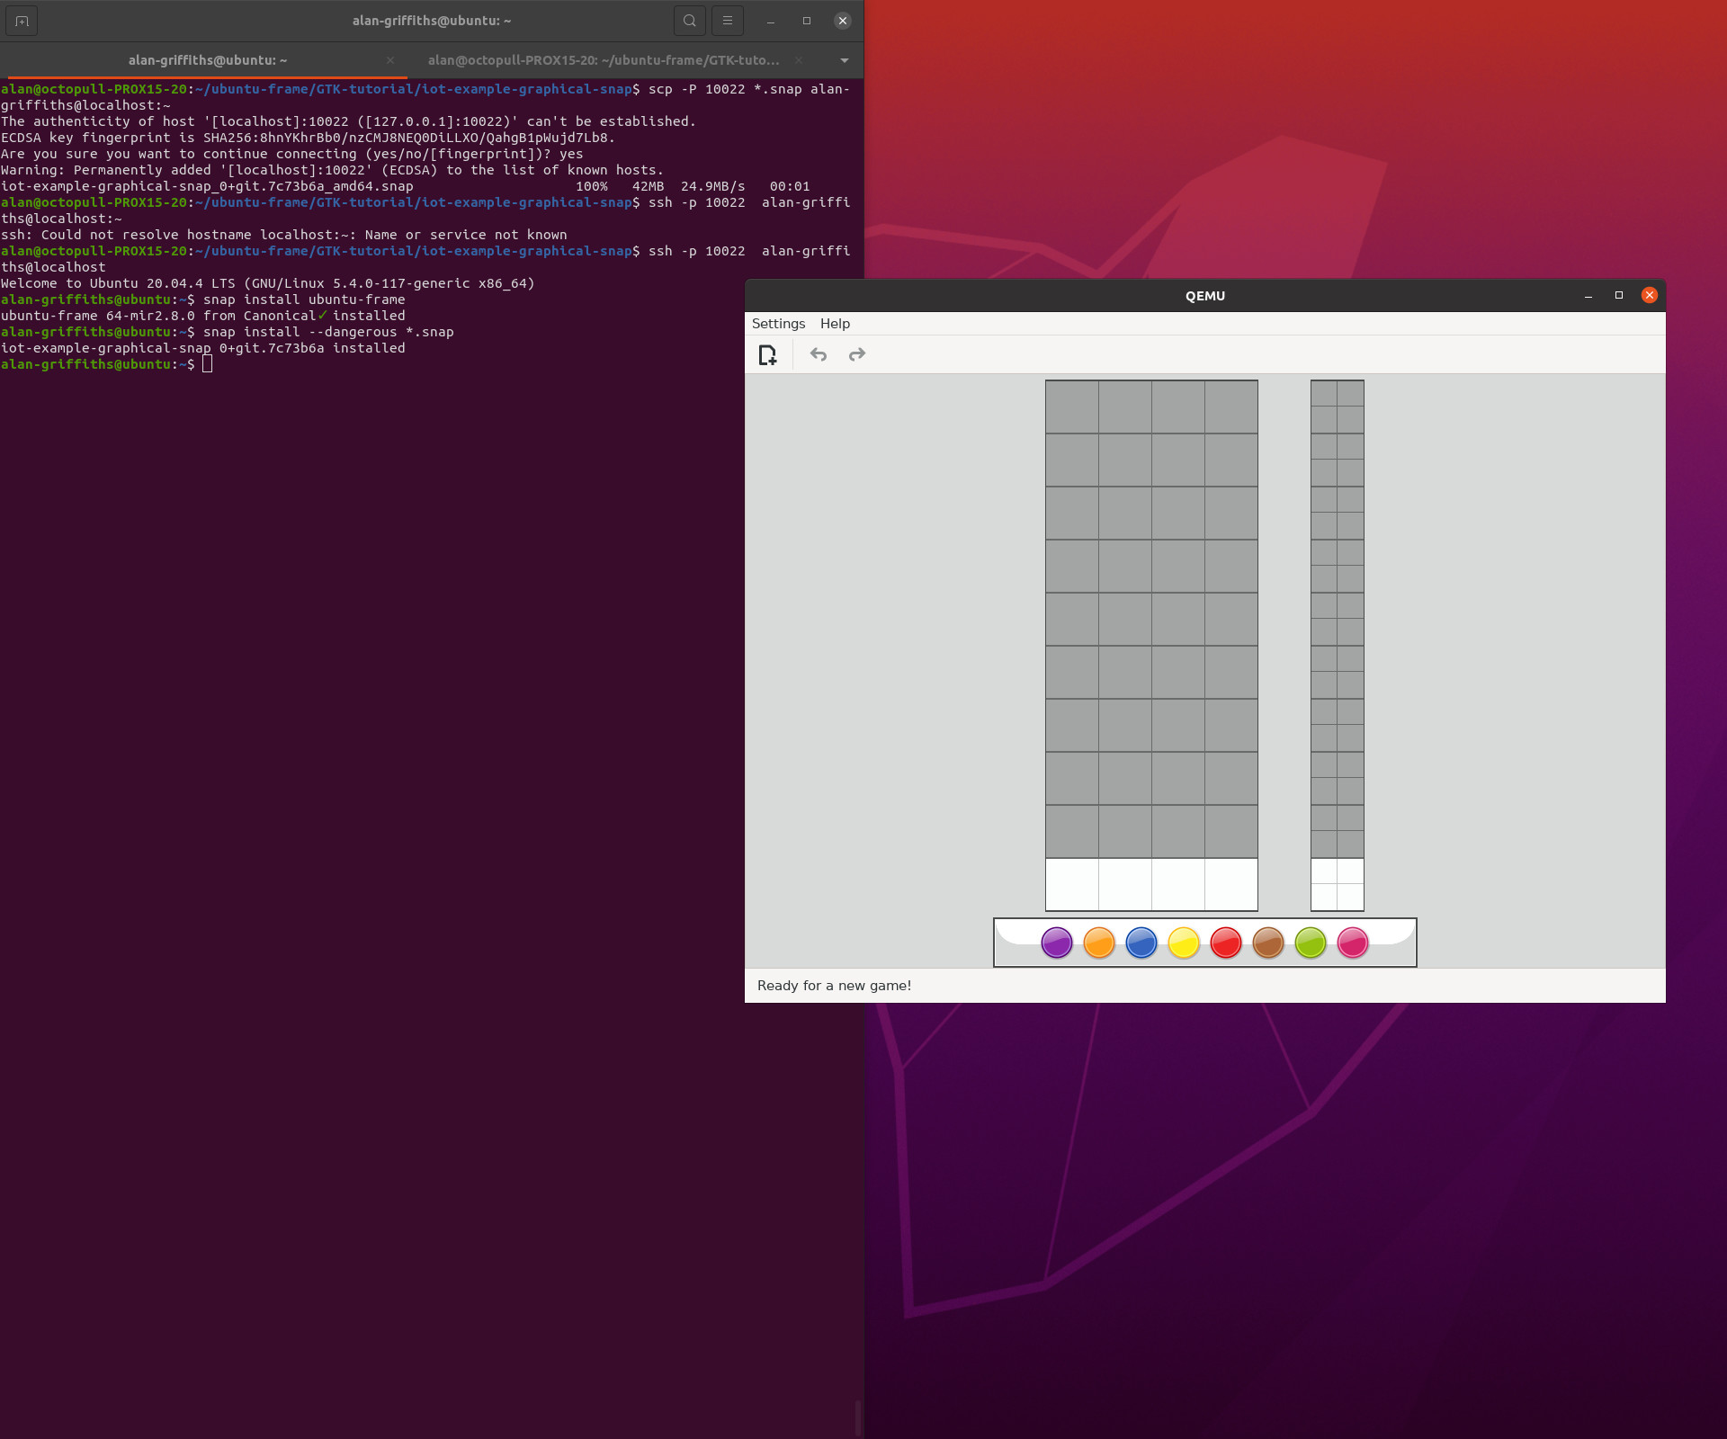1727x1439 pixels.
Task: Select the orange color peg
Action: (1098, 943)
